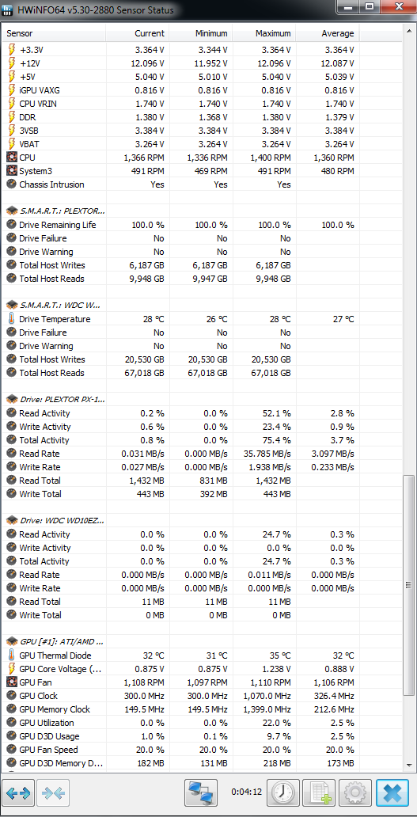Viewport: 417px width, 817px height.
Task: Click the +12V lightning bolt icon
Action: tap(11, 63)
